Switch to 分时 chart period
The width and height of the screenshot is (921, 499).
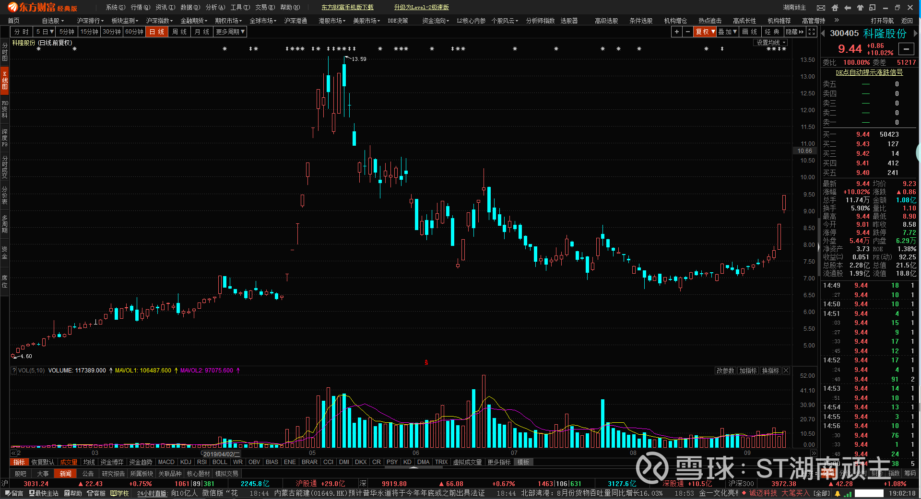[x=22, y=32]
